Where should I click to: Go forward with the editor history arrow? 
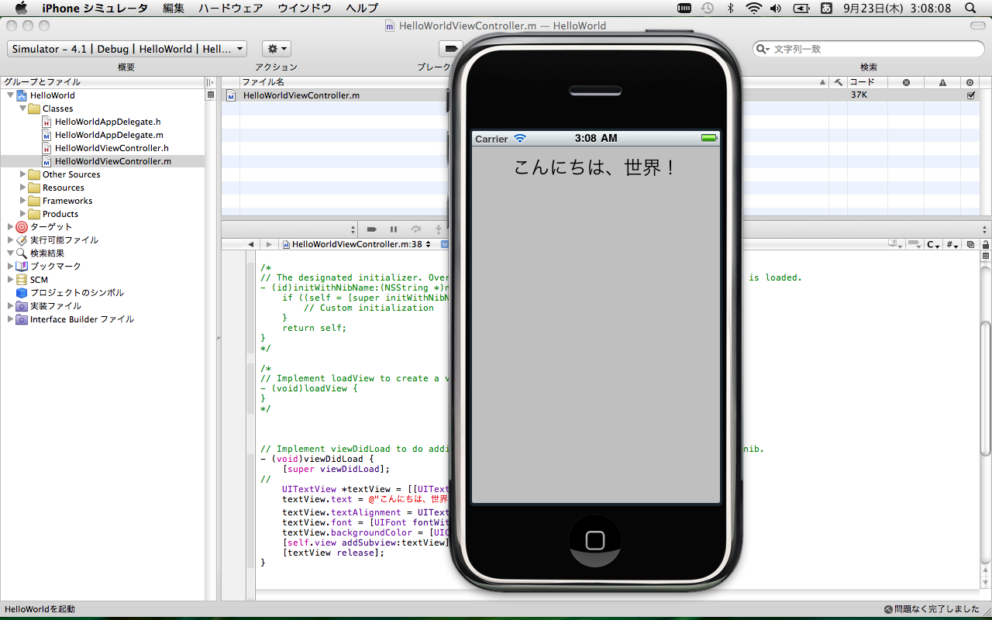point(268,244)
